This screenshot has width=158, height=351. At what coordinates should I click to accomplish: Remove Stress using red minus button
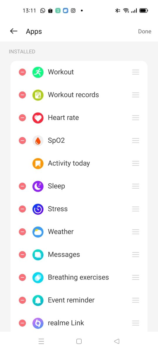pyautogui.click(x=22, y=209)
